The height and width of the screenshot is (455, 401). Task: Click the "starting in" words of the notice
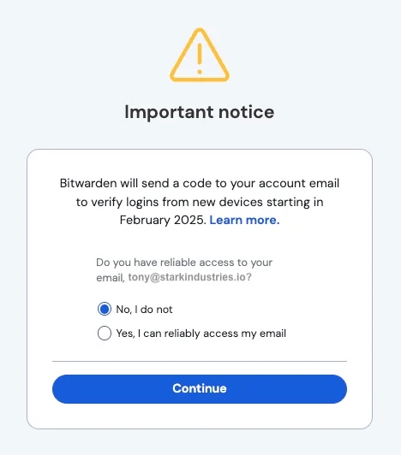click(x=295, y=202)
